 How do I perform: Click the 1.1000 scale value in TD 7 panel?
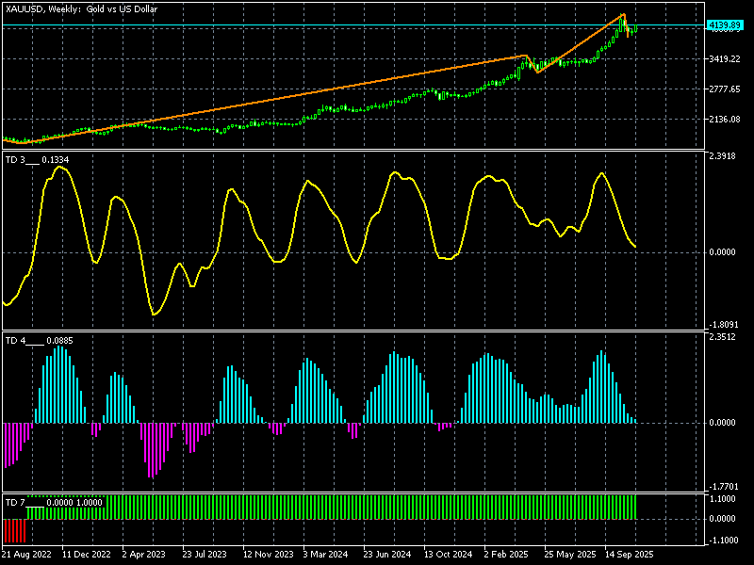[722, 499]
